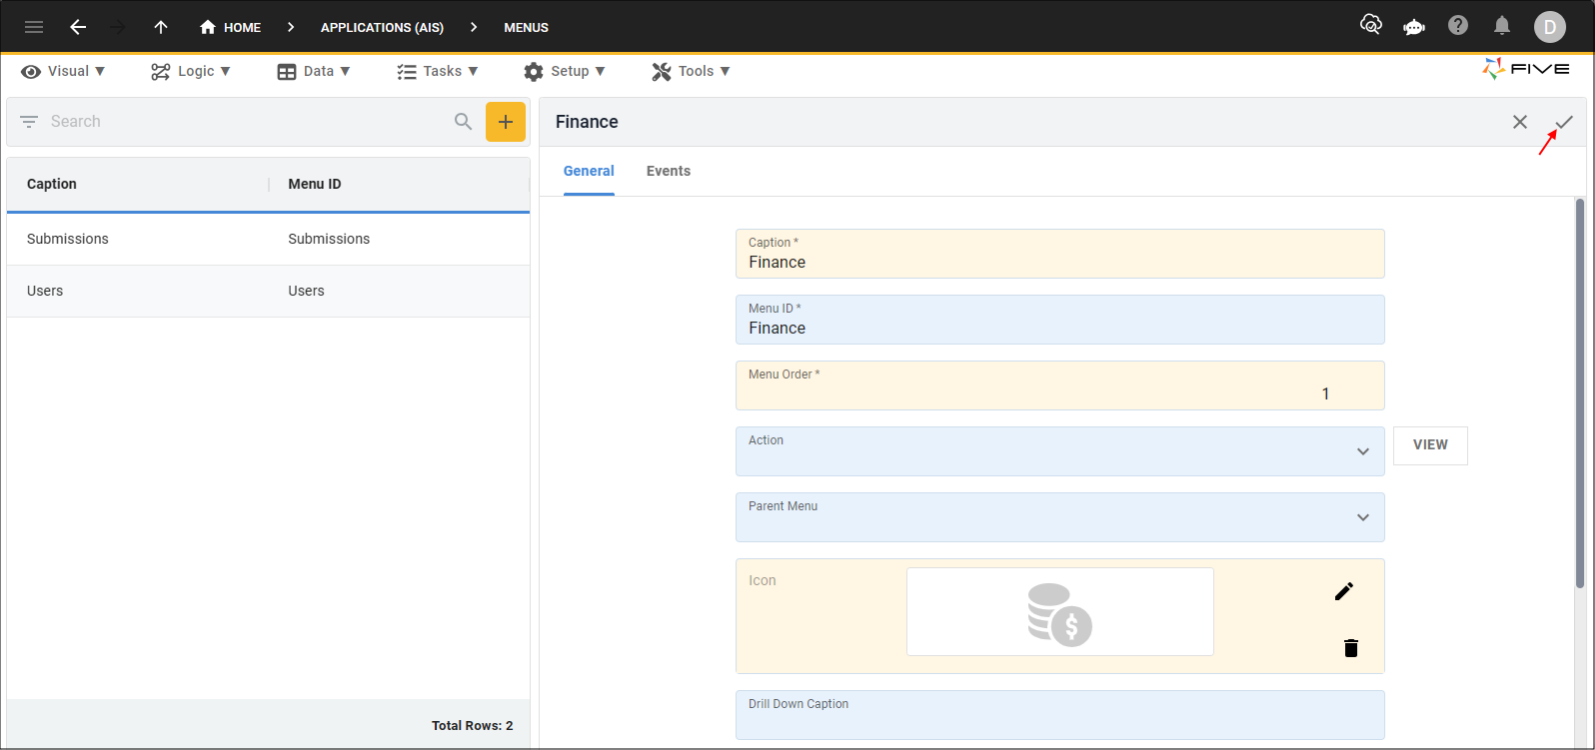The image size is (1595, 750).
Task: Click the pencil icon to edit menu icon
Action: [1344, 591]
